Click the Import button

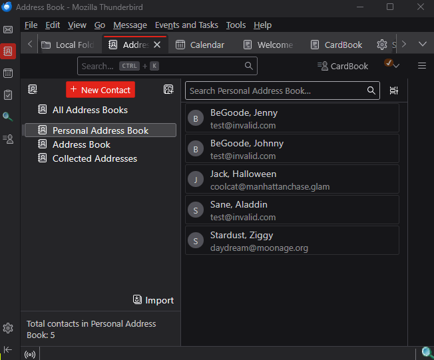(153, 300)
